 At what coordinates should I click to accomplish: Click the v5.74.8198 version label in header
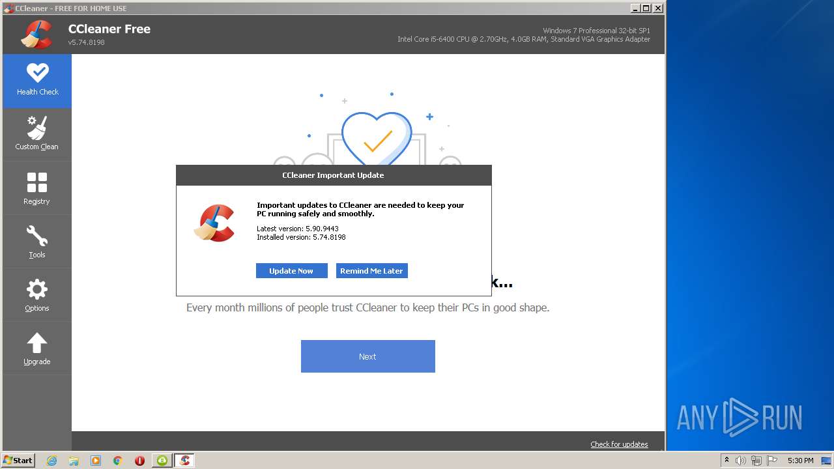pyautogui.click(x=86, y=42)
